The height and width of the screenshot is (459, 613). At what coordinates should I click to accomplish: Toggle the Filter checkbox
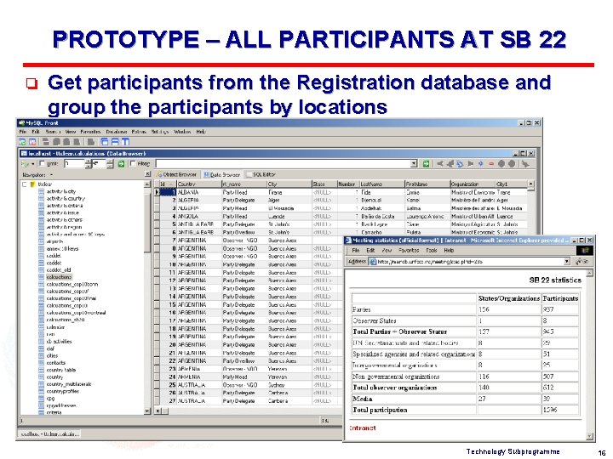pyautogui.click(x=133, y=163)
